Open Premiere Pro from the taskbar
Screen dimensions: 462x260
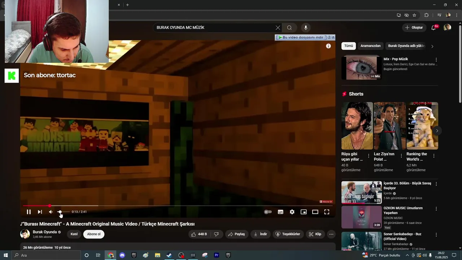click(x=217, y=255)
